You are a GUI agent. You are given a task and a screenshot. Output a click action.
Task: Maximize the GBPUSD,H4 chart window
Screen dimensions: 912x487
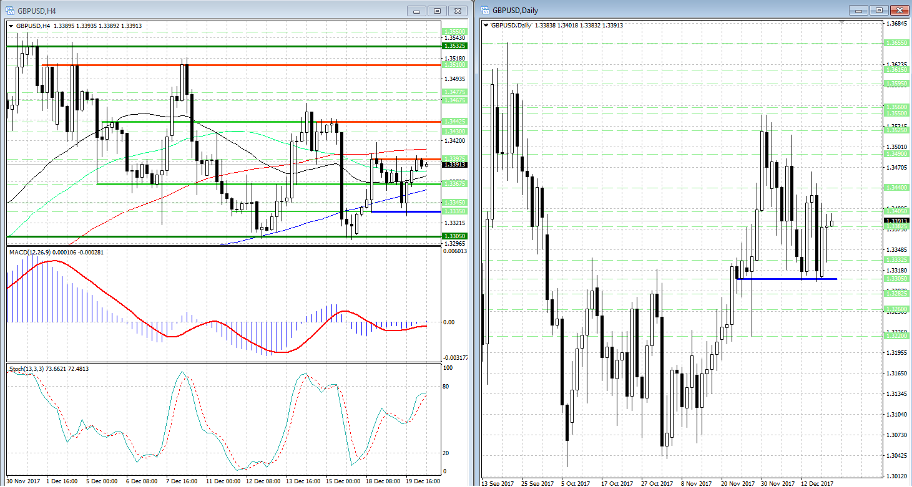click(438, 11)
